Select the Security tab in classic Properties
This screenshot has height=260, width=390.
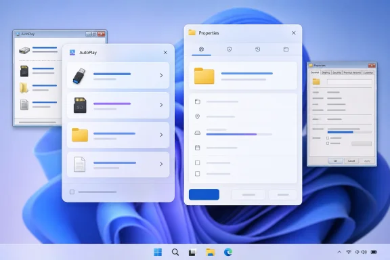coord(337,72)
